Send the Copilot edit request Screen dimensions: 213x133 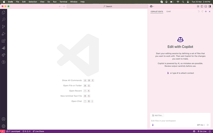(208, 125)
